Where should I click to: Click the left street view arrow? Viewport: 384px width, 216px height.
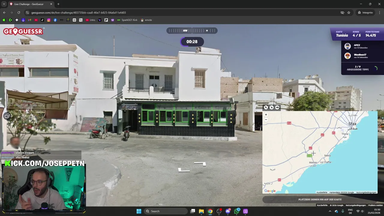pos(184,170)
